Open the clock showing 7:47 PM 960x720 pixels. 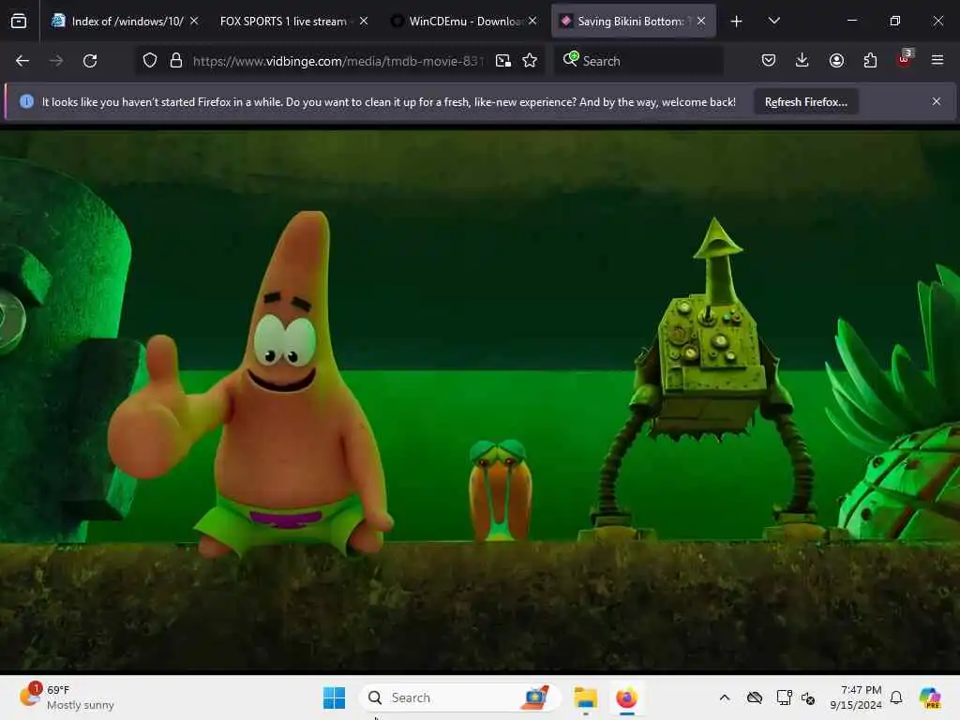pyautogui.click(x=856, y=697)
